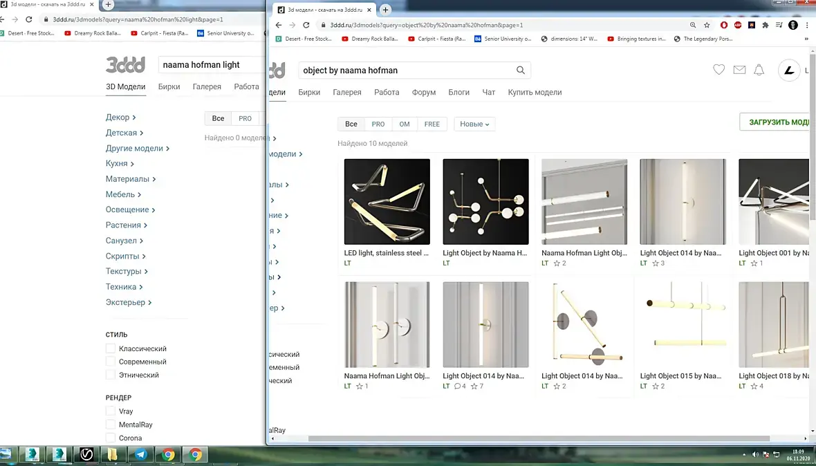Image resolution: width=816 pixels, height=466 pixels.
Task: Open the favorites heart icon
Action: (x=718, y=70)
